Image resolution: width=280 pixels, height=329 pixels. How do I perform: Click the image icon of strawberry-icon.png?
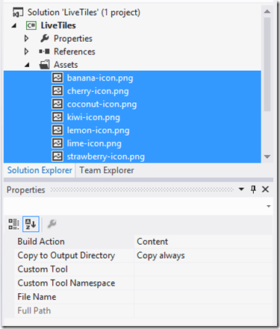click(57, 157)
